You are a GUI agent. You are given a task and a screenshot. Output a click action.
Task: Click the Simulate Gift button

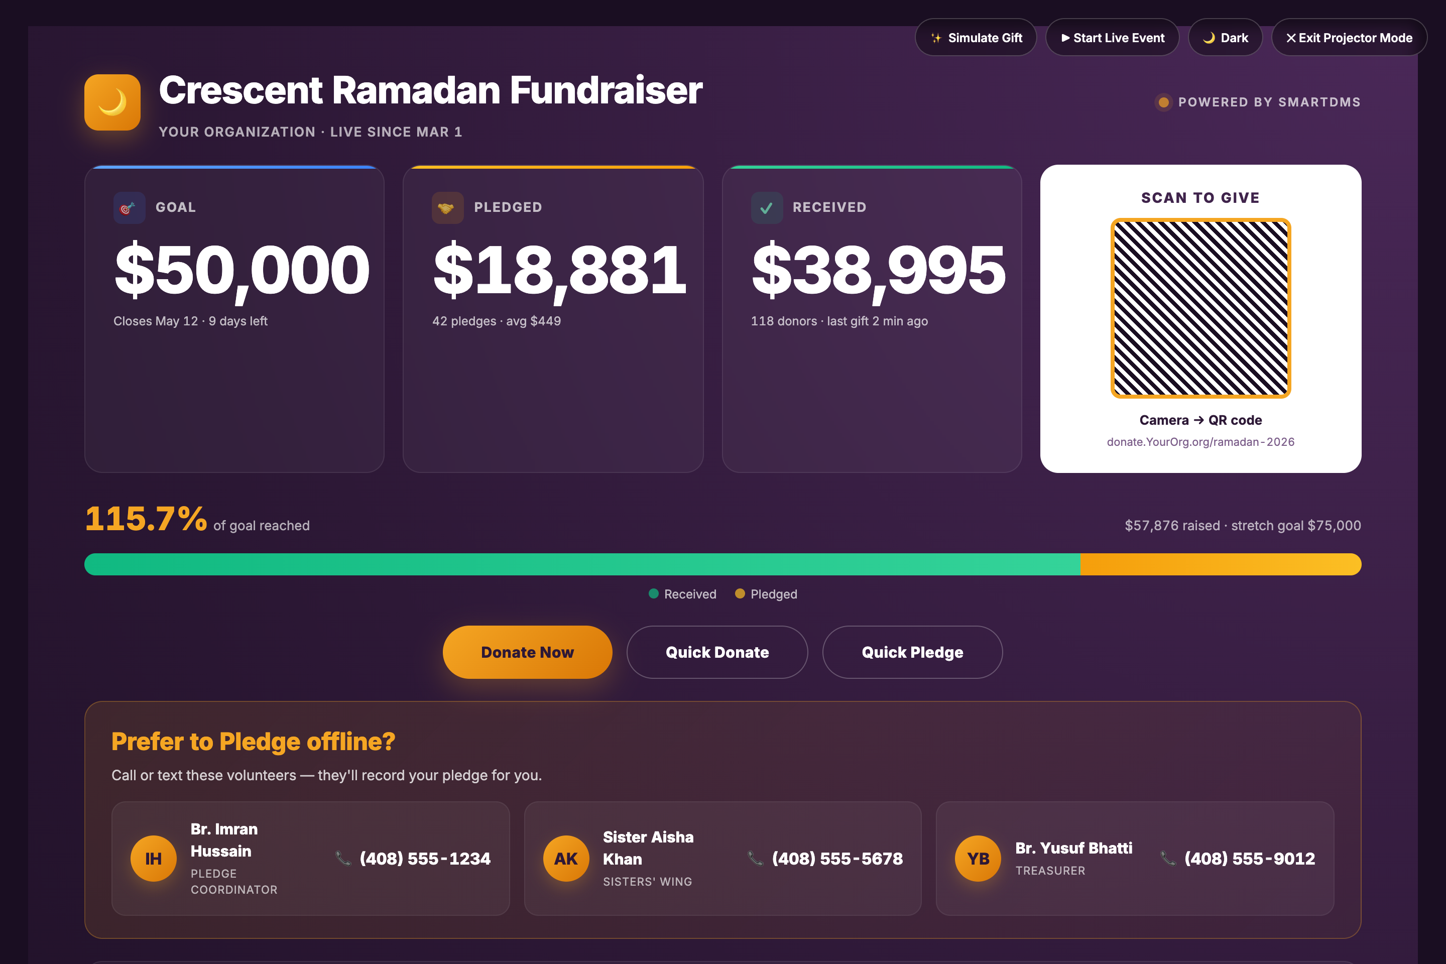pyautogui.click(x=976, y=38)
